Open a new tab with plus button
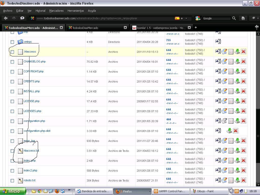260x195 pixels. pyautogui.click(x=196, y=27)
